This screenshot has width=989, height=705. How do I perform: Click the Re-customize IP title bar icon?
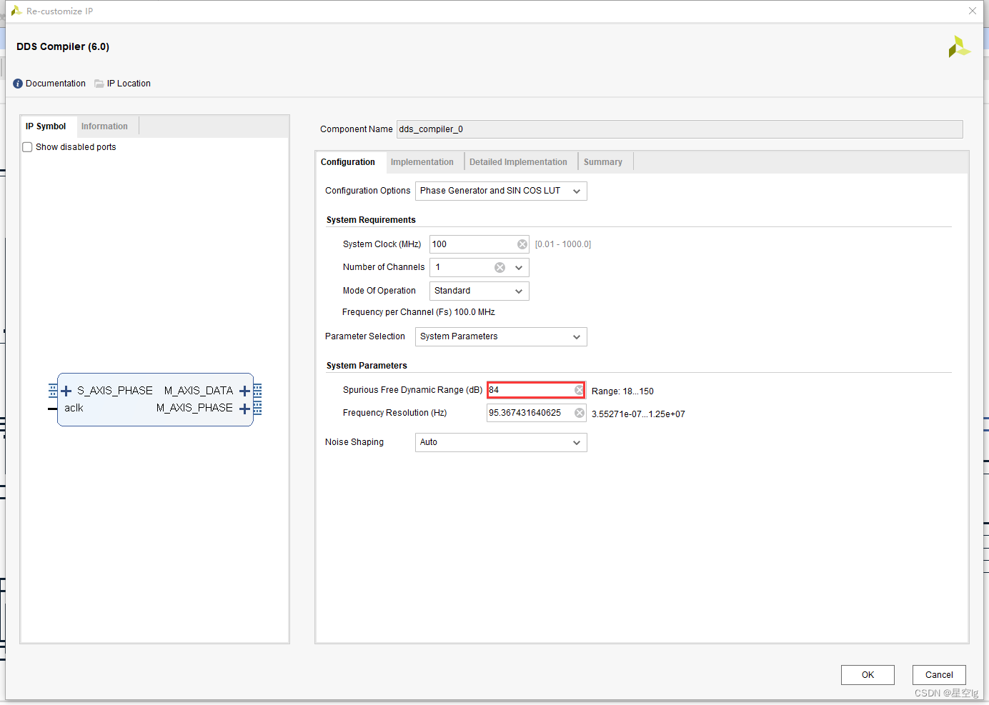16,11
